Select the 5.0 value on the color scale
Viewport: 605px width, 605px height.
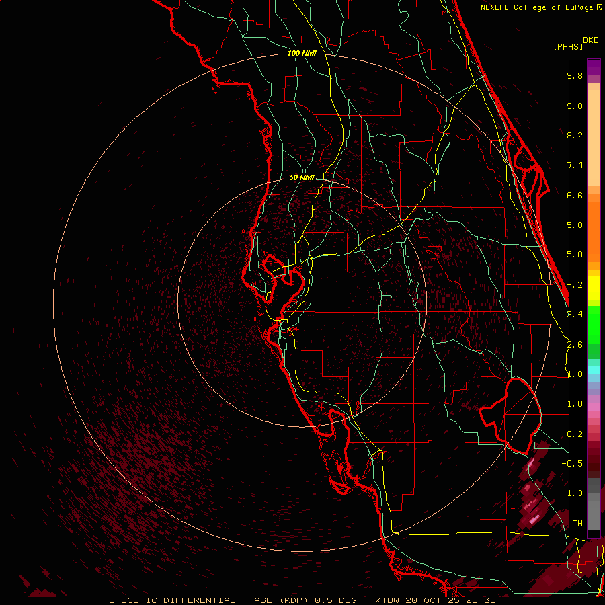click(575, 255)
